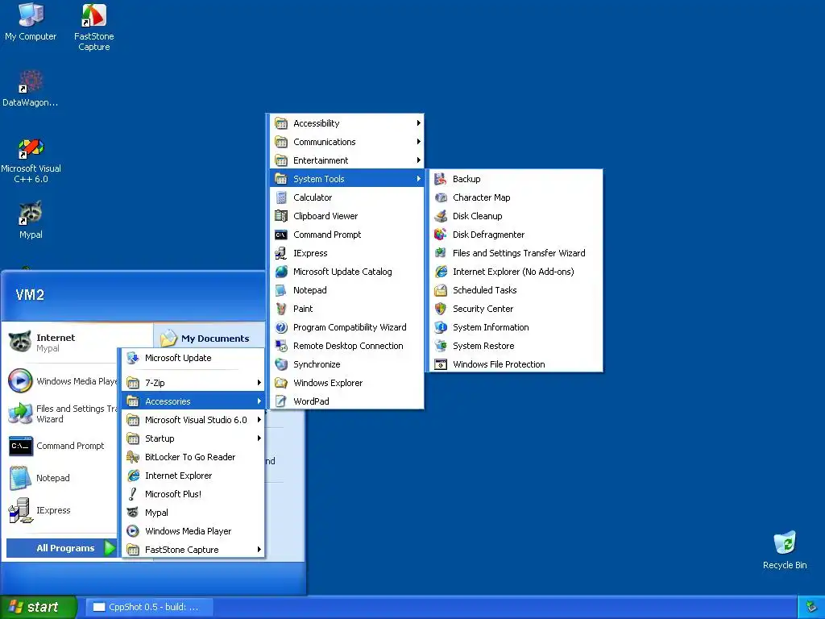
Task: Open Windows Media Player in All Programs list
Action: [x=193, y=531]
